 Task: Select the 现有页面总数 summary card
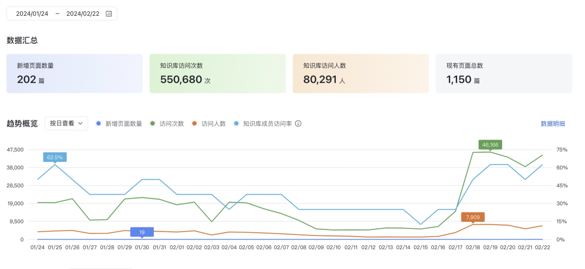pos(504,74)
